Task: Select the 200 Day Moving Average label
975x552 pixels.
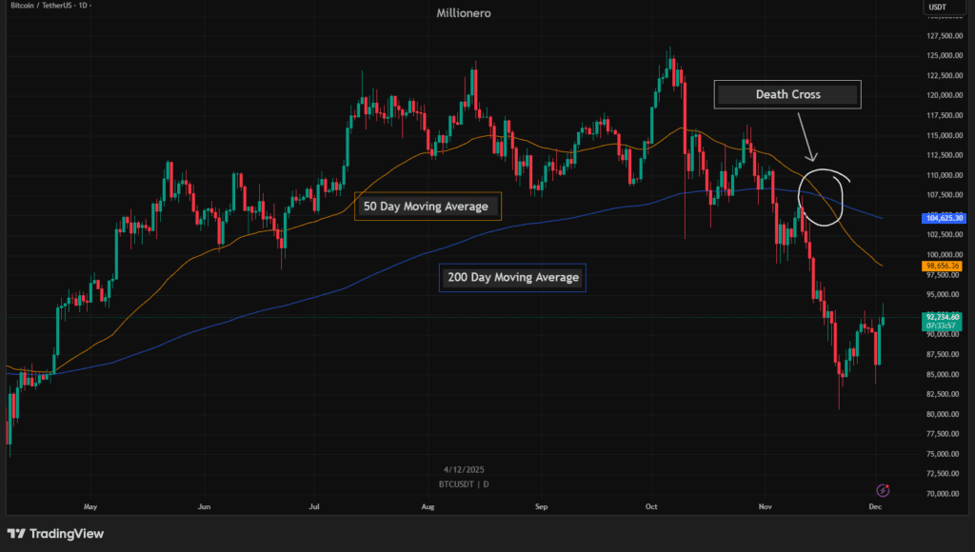Action: point(512,278)
